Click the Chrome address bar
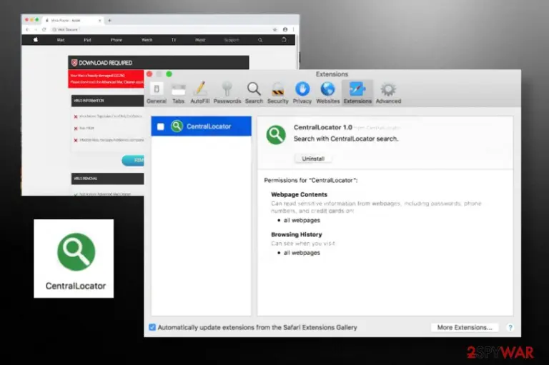Viewport: 549px width, 365px height. [x=161, y=30]
